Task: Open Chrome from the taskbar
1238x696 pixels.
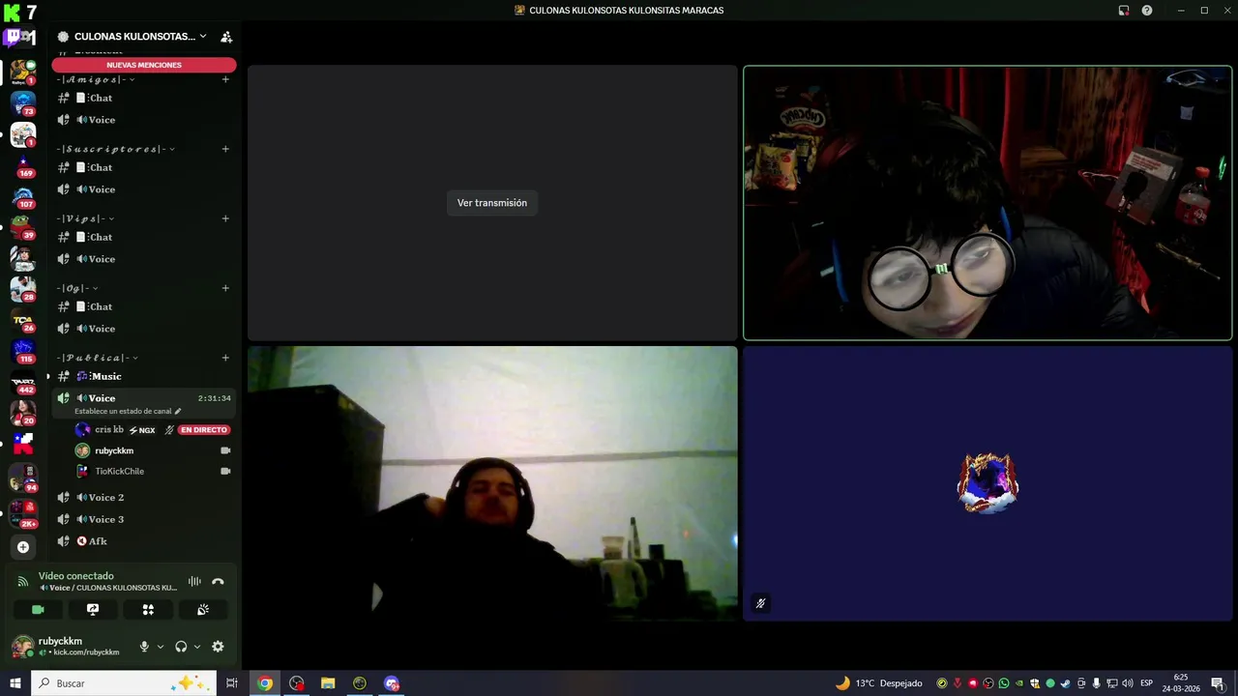Action: coord(265,683)
